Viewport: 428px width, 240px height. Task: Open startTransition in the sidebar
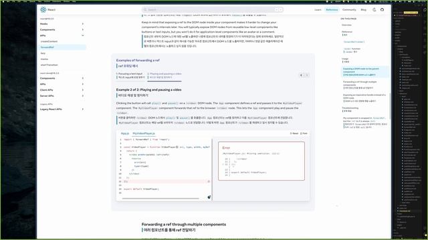(x=49, y=65)
